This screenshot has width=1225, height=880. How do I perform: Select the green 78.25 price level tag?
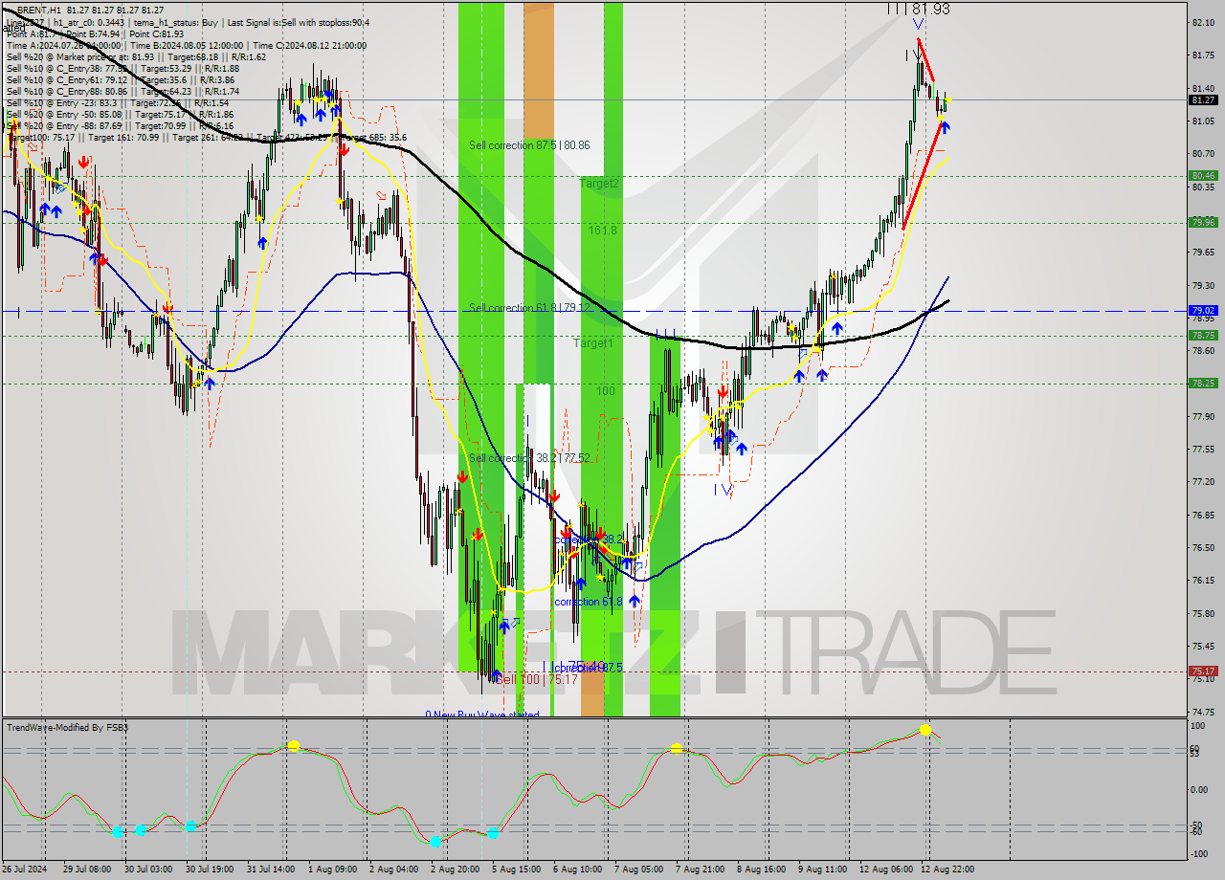tap(1203, 384)
